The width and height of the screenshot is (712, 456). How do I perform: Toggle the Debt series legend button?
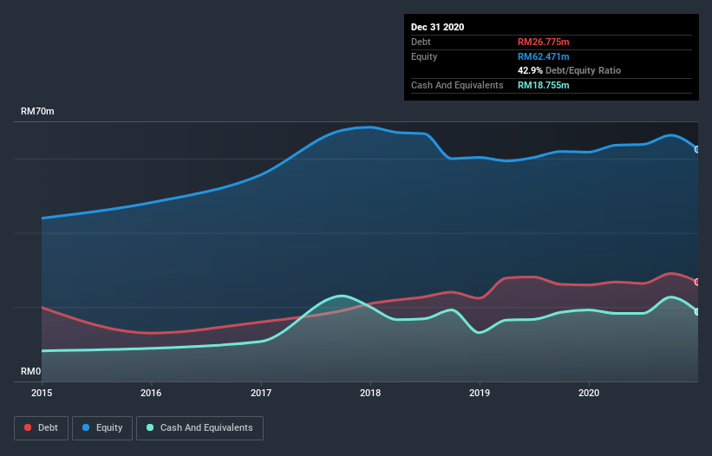point(41,428)
